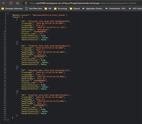Go to the browser home icon
The width and height of the screenshot is (142, 124).
(x=18, y=3)
